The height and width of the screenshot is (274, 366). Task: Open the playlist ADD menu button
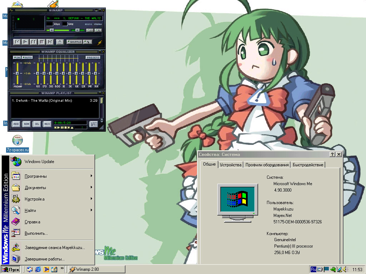[x=16, y=124]
